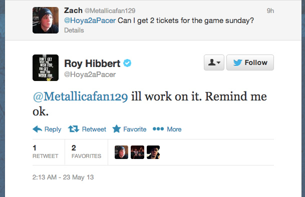Click the Retweet arrows icon

click(74, 129)
